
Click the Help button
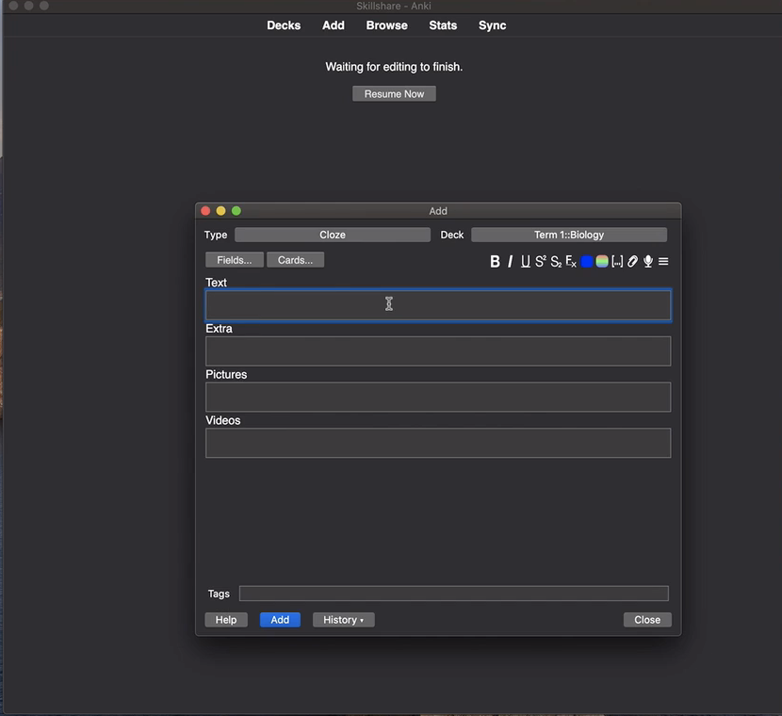click(226, 620)
